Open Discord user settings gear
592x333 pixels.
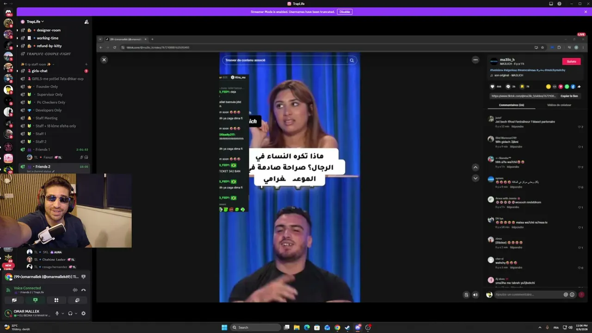(83, 313)
